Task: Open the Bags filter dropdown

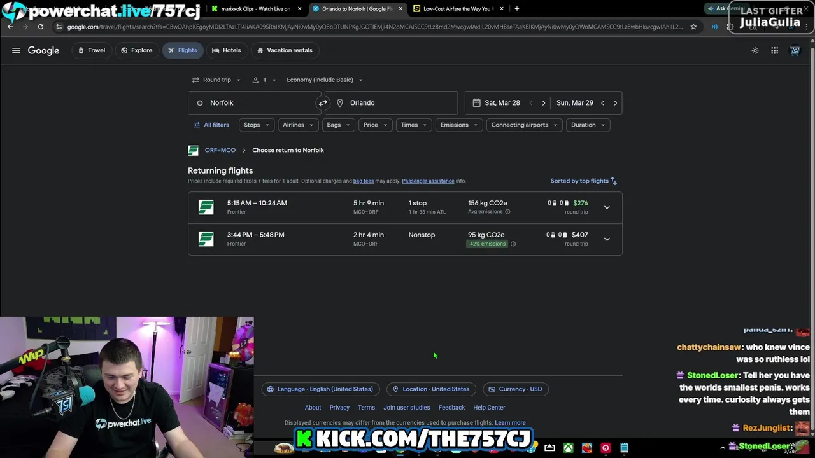Action: 338,125
